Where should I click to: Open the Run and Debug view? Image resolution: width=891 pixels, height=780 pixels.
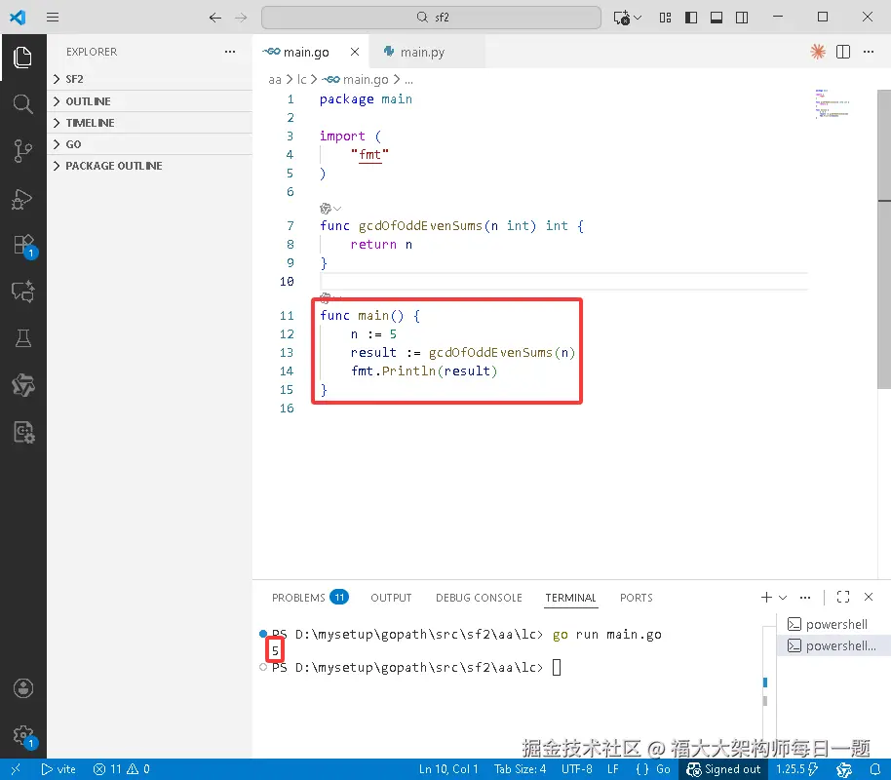click(22, 198)
